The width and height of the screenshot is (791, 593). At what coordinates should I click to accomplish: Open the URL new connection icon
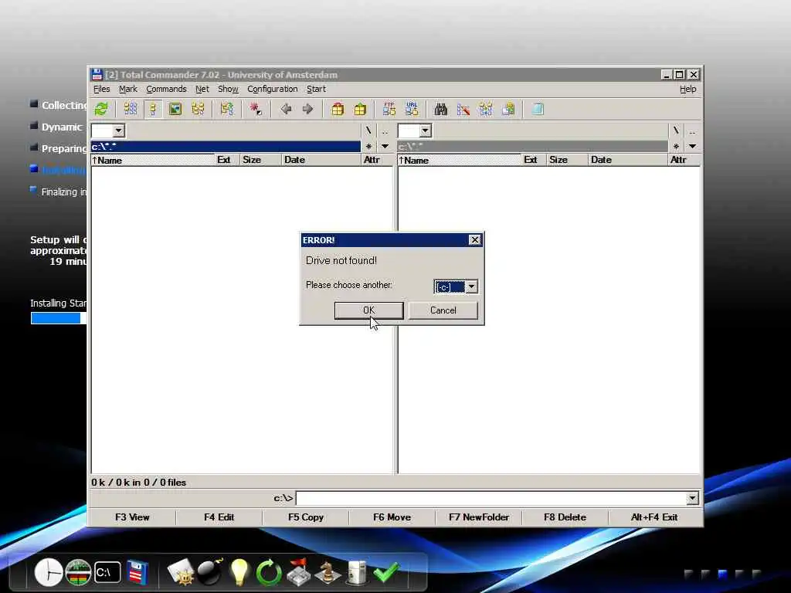(x=412, y=109)
